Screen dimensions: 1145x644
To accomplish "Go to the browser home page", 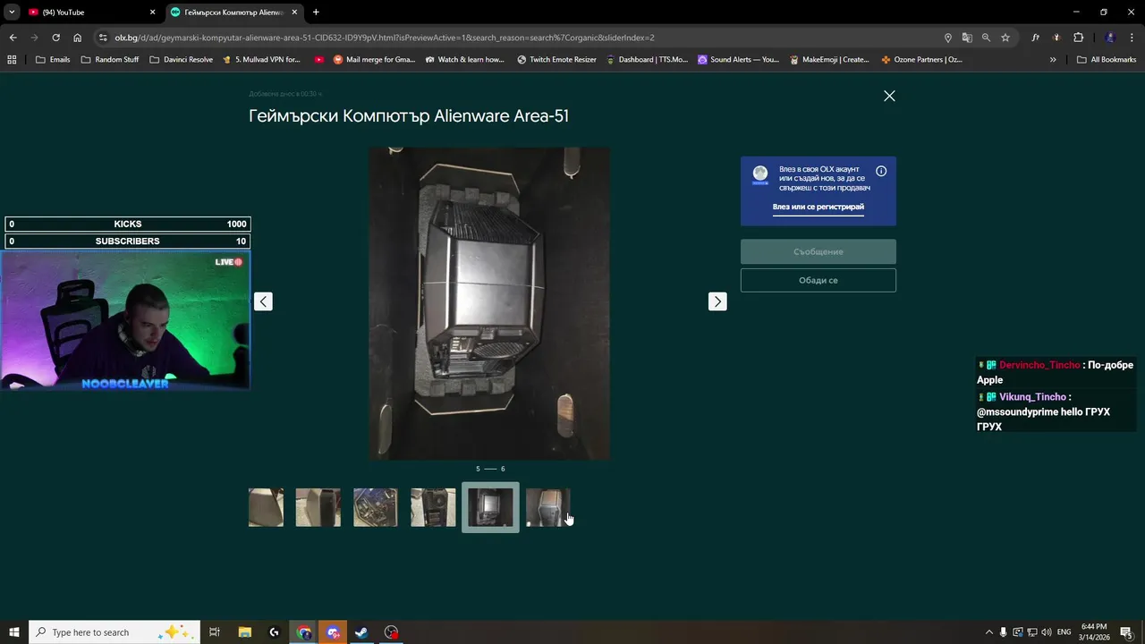I will click(77, 38).
